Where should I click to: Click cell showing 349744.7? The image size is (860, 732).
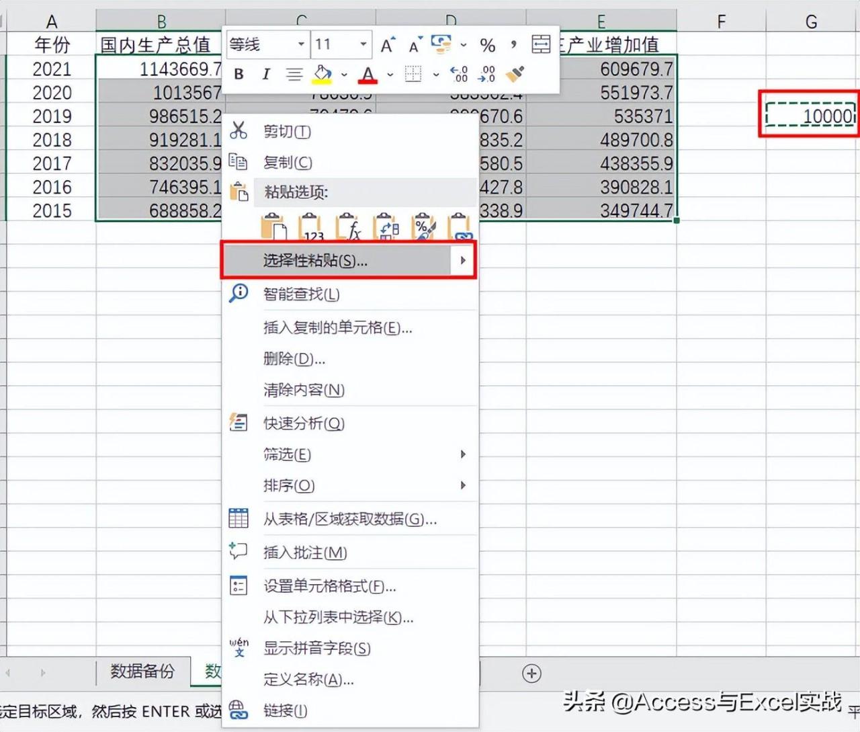pyautogui.click(x=601, y=210)
